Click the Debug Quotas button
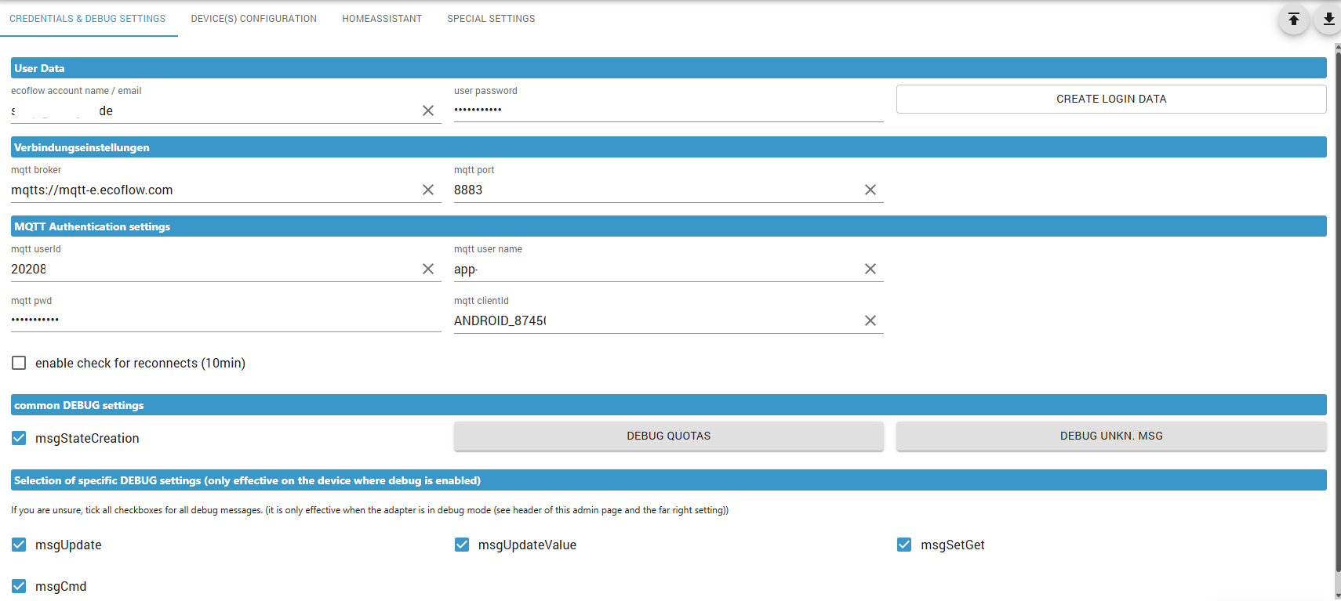The height and width of the screenshot is (601, 1341). point(669,436)
